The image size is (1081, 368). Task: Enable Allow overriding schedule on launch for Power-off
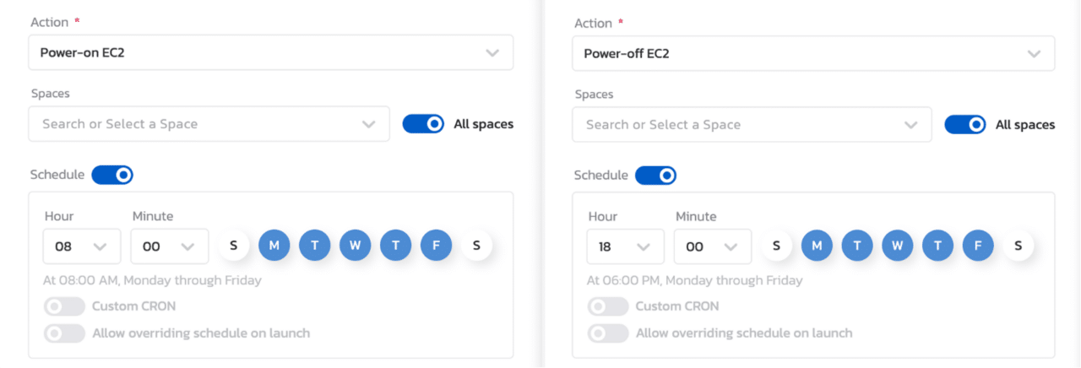click(x=609, y=333)
